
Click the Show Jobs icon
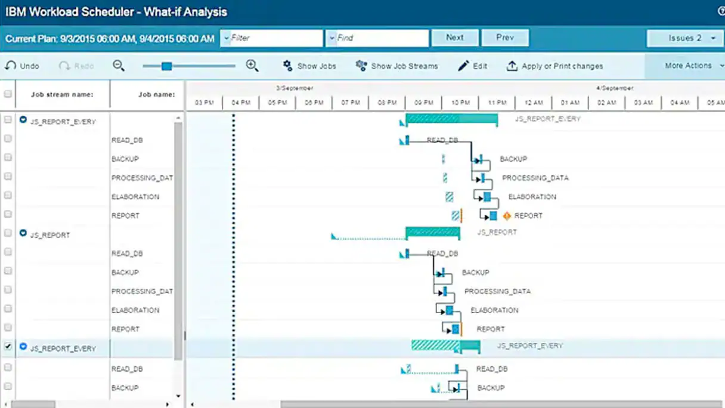(x=287, y=66)
